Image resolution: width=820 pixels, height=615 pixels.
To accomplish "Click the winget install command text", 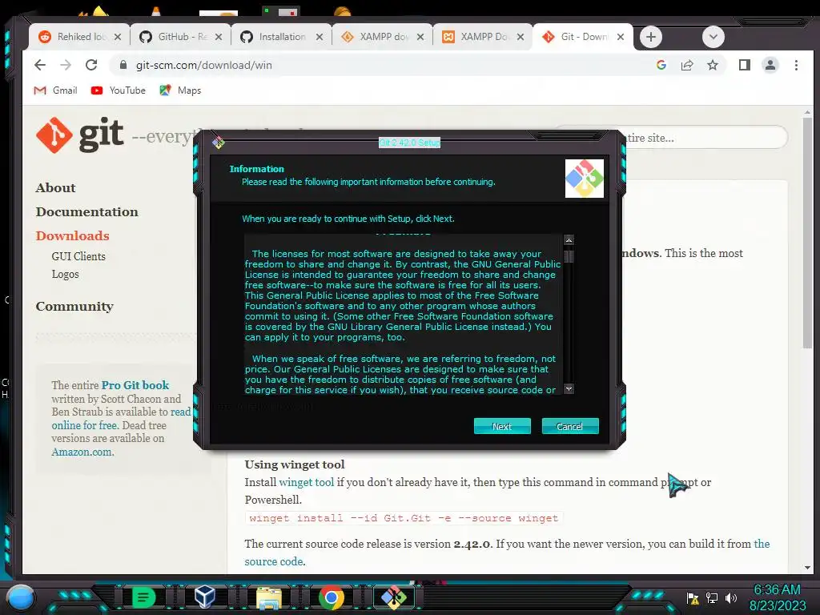I will [404, 518].
